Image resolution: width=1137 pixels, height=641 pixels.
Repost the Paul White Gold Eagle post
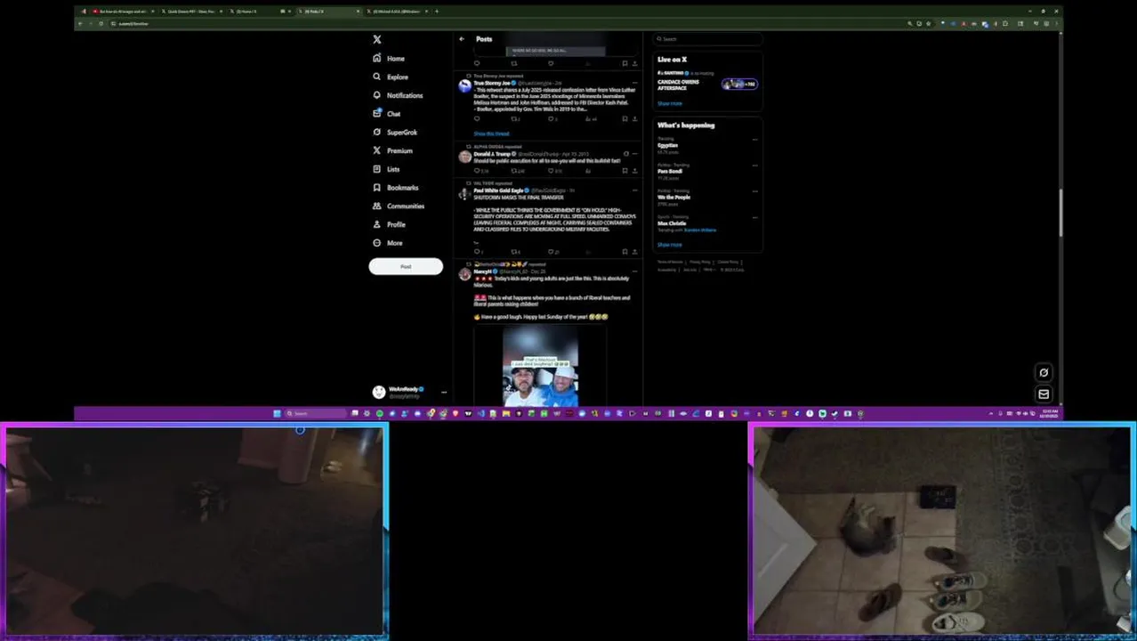tap(514, 252)
